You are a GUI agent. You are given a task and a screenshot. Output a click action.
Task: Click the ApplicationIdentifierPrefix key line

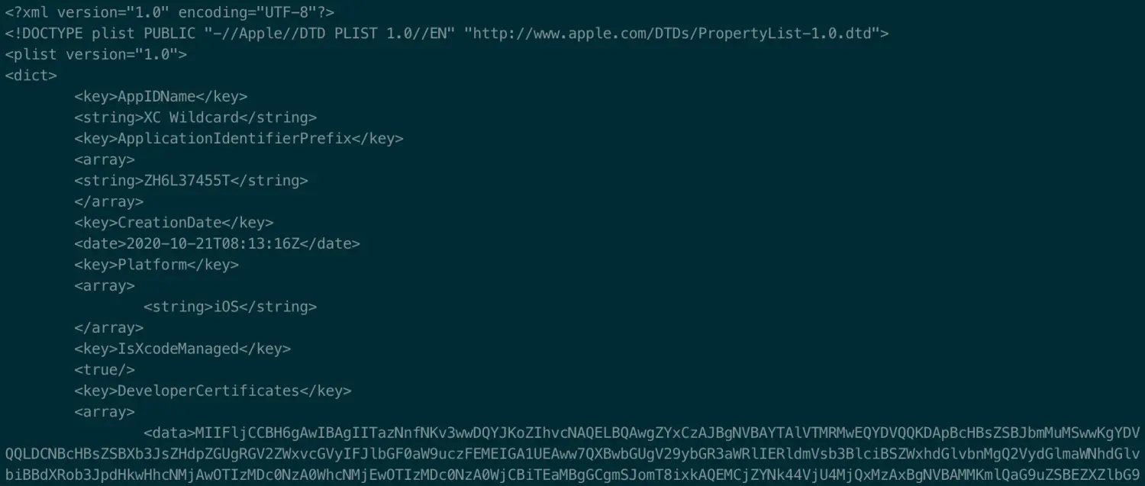click(239, 138)
